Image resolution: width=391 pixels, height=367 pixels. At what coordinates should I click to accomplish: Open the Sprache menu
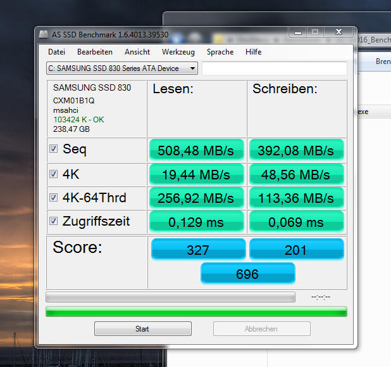pos(220,52)
